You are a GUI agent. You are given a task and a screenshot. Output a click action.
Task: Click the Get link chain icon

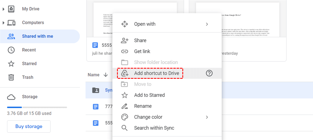(125, 51)
